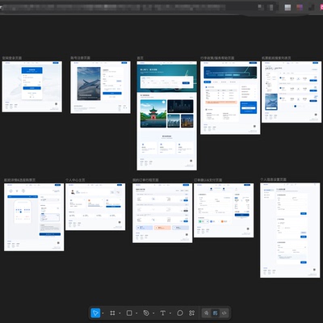Select the seat selection frame
The image size is (323, 323).
point(34,217)
